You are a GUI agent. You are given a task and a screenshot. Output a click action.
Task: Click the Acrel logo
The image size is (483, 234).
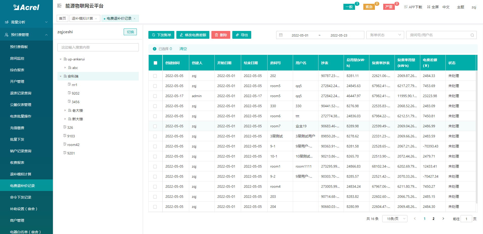(26, 7)
